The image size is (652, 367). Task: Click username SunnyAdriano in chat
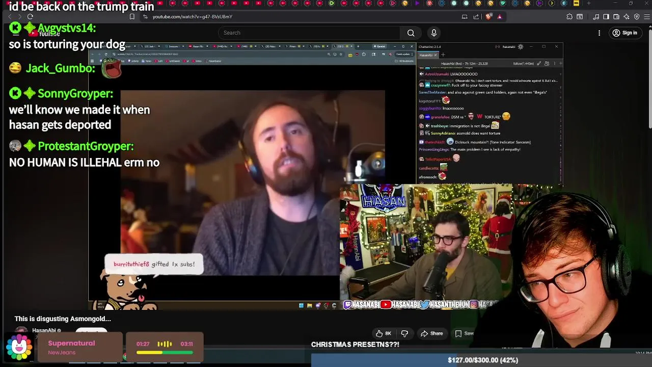pyautogui.click(x=443, y=133)
